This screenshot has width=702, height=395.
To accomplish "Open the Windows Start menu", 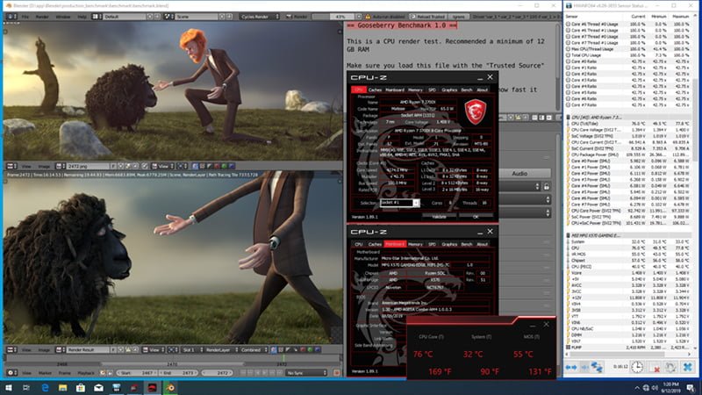I will (9, 387).
